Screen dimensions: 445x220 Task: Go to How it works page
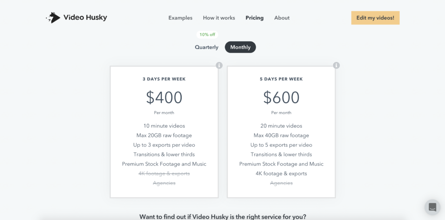(219, 18)
